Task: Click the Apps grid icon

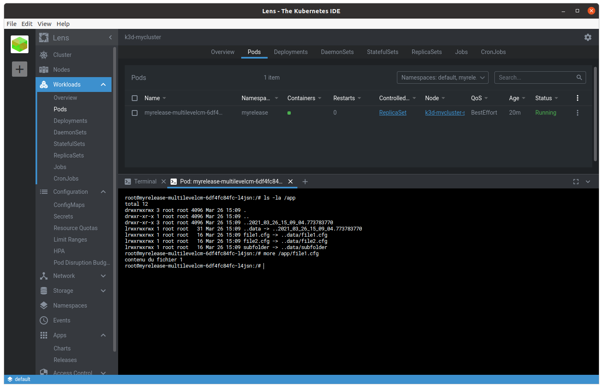Action: coord(44,335)
